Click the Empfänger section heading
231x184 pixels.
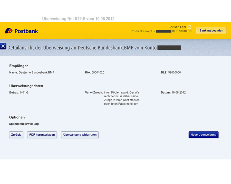tap(18, 66)
